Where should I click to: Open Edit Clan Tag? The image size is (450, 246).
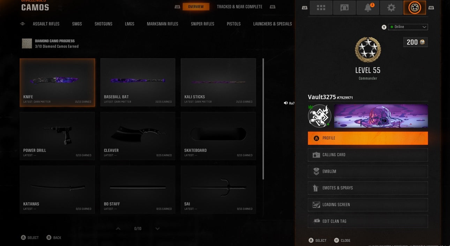pos(368,221)
